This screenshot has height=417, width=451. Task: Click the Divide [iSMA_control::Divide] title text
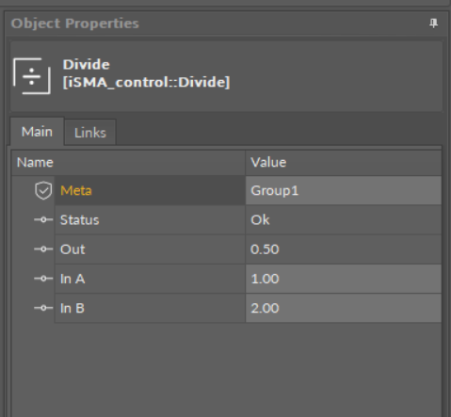[x=146, y=73]
